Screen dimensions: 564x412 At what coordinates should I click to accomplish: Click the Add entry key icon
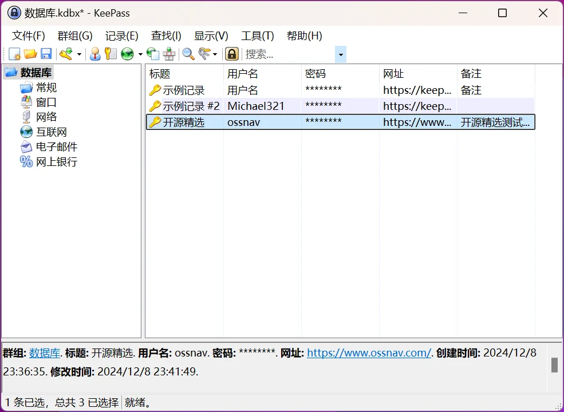click(66, 54)
